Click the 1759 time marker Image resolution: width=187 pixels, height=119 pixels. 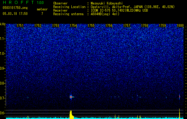[162, 26]
